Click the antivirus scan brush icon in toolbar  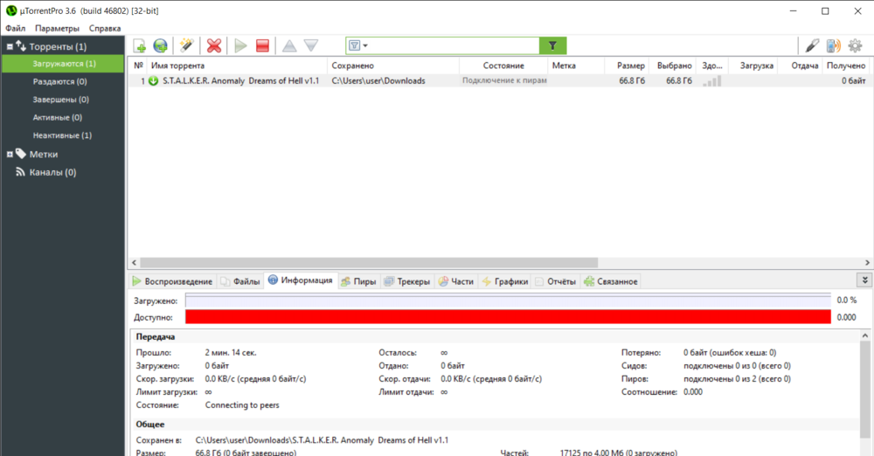point(812,45)
